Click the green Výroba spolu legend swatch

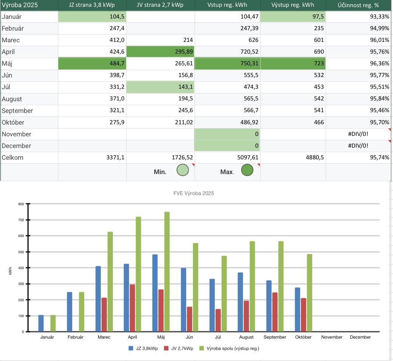(x=200, y=349)
